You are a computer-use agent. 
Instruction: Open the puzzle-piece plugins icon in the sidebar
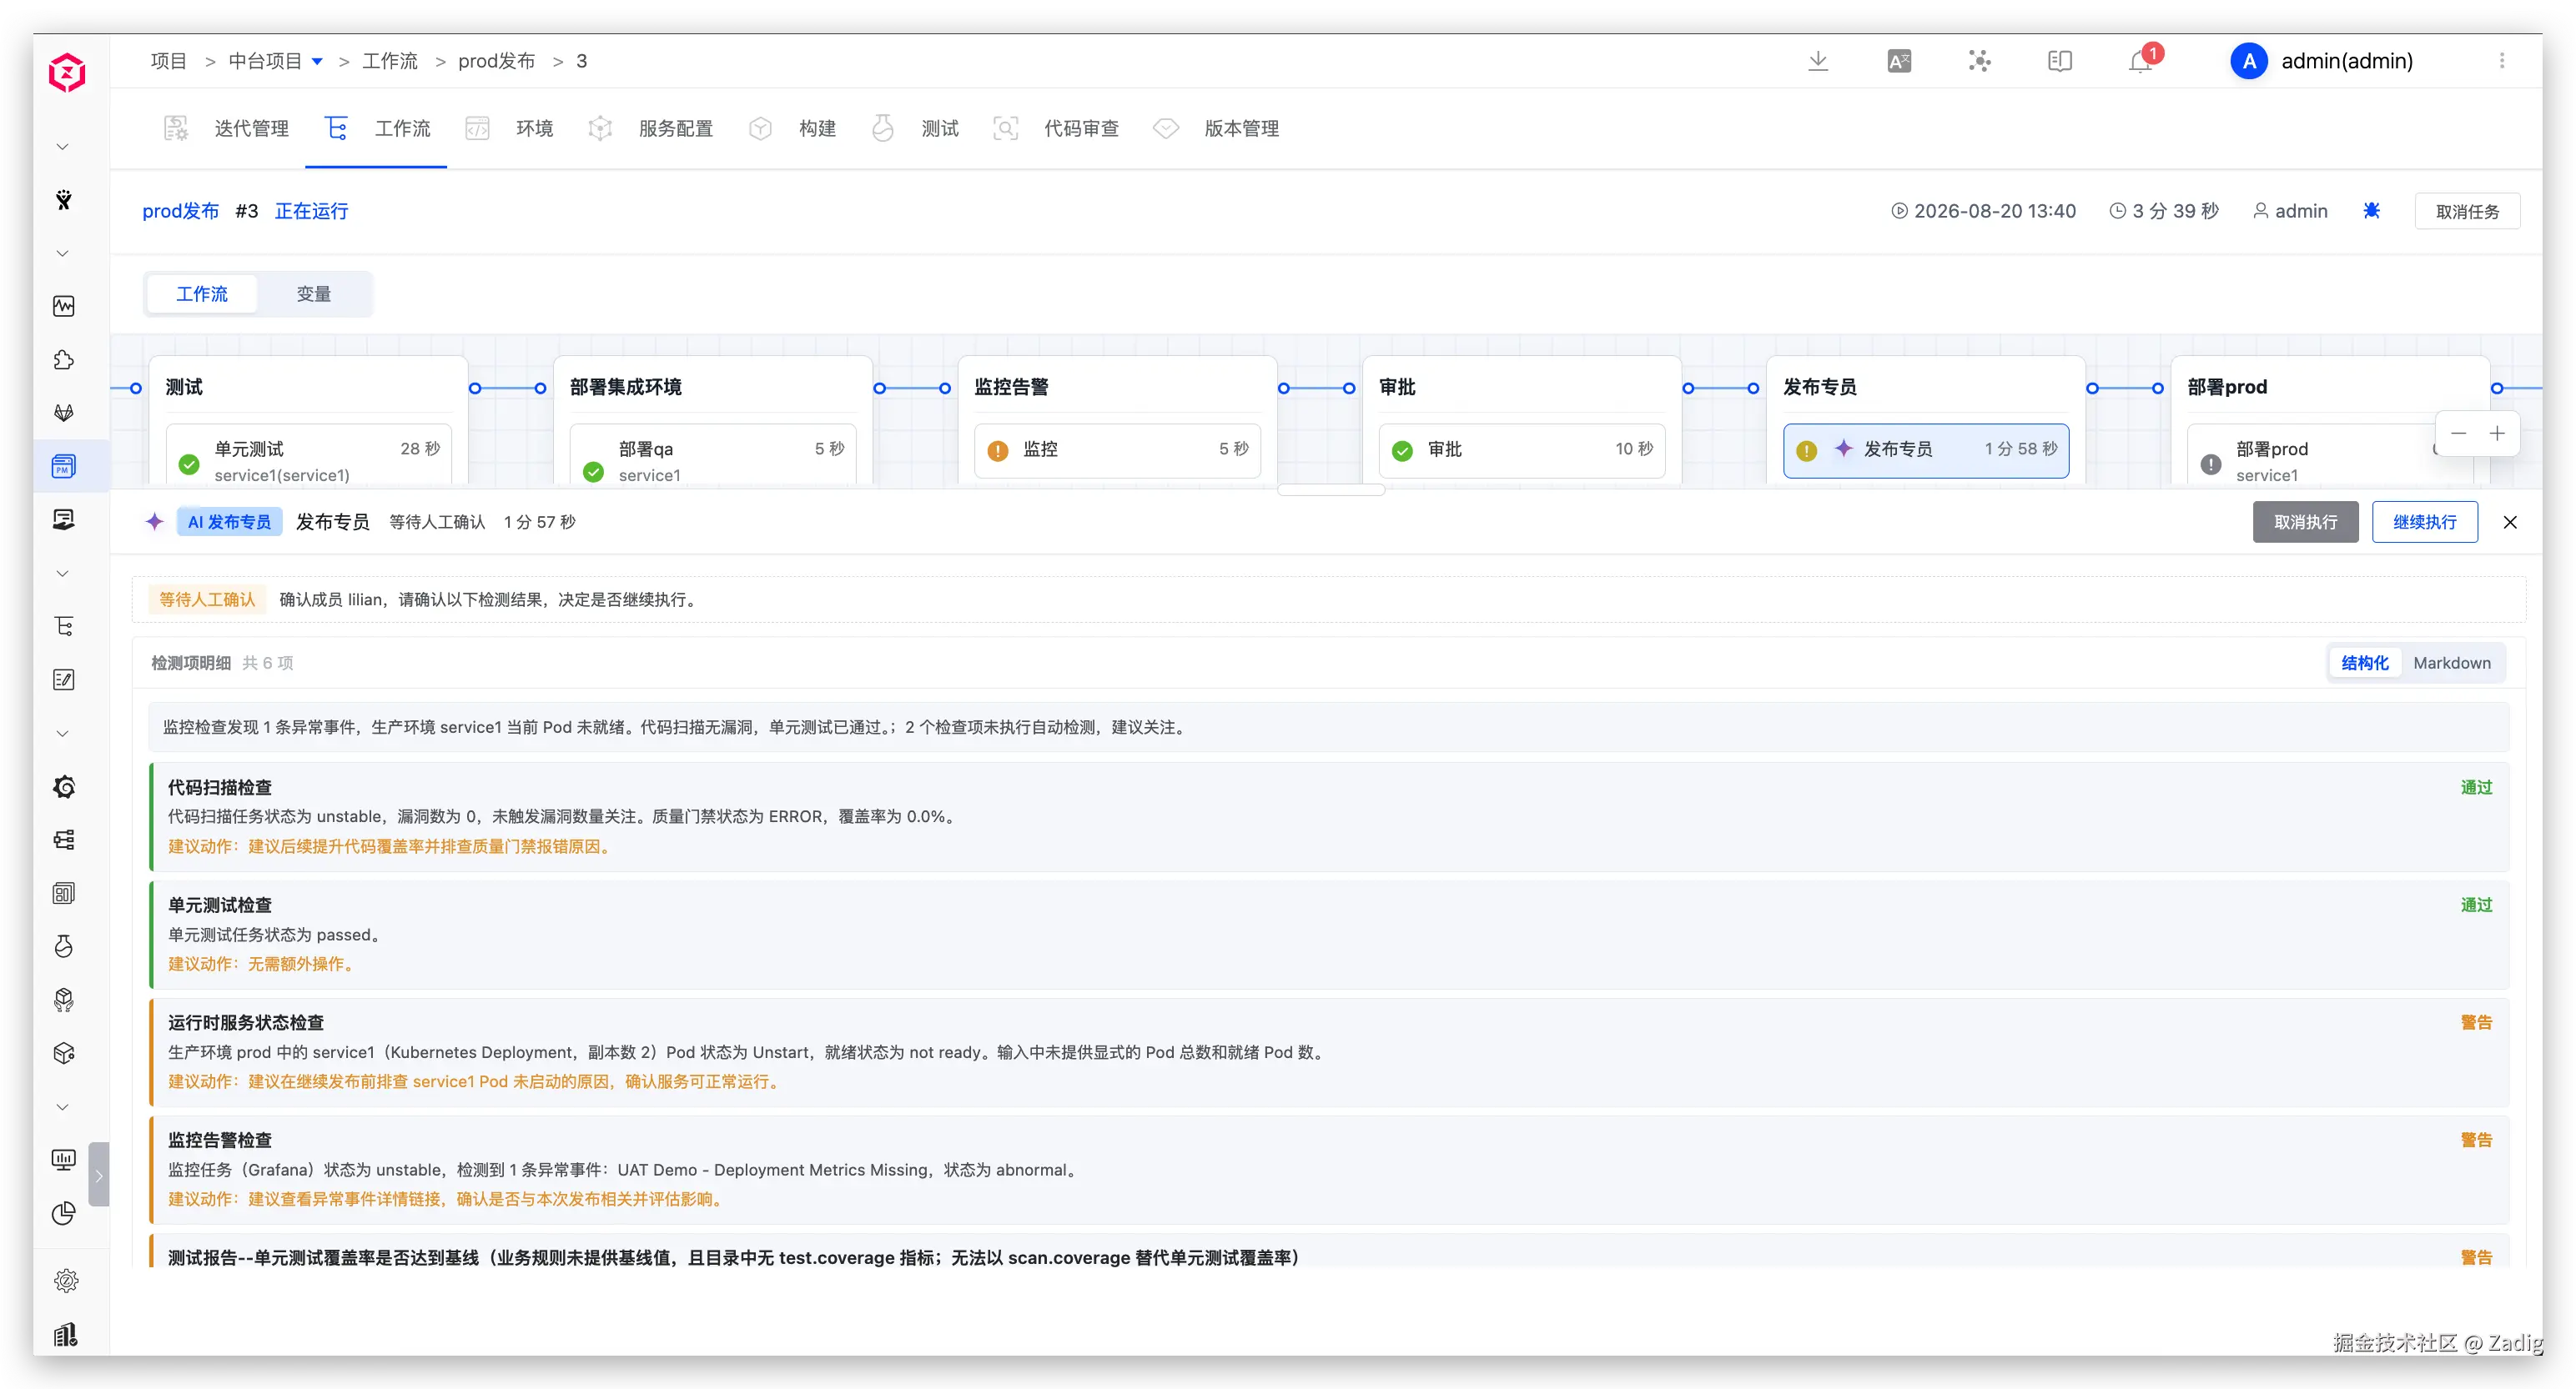point(64,359)
